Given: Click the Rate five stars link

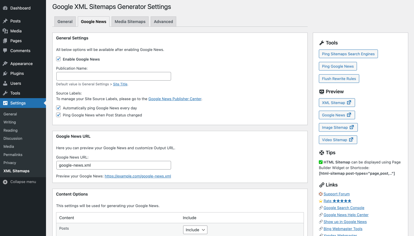Looking at the screenshot, I should pos(338,201).
